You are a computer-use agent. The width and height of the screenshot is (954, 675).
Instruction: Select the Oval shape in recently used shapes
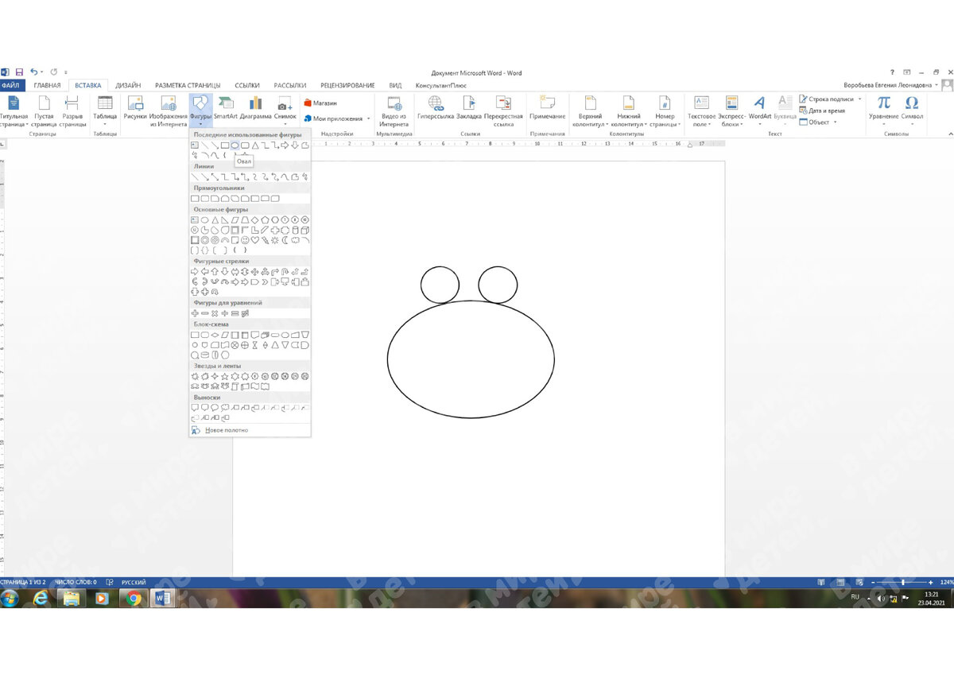point(235,145)
